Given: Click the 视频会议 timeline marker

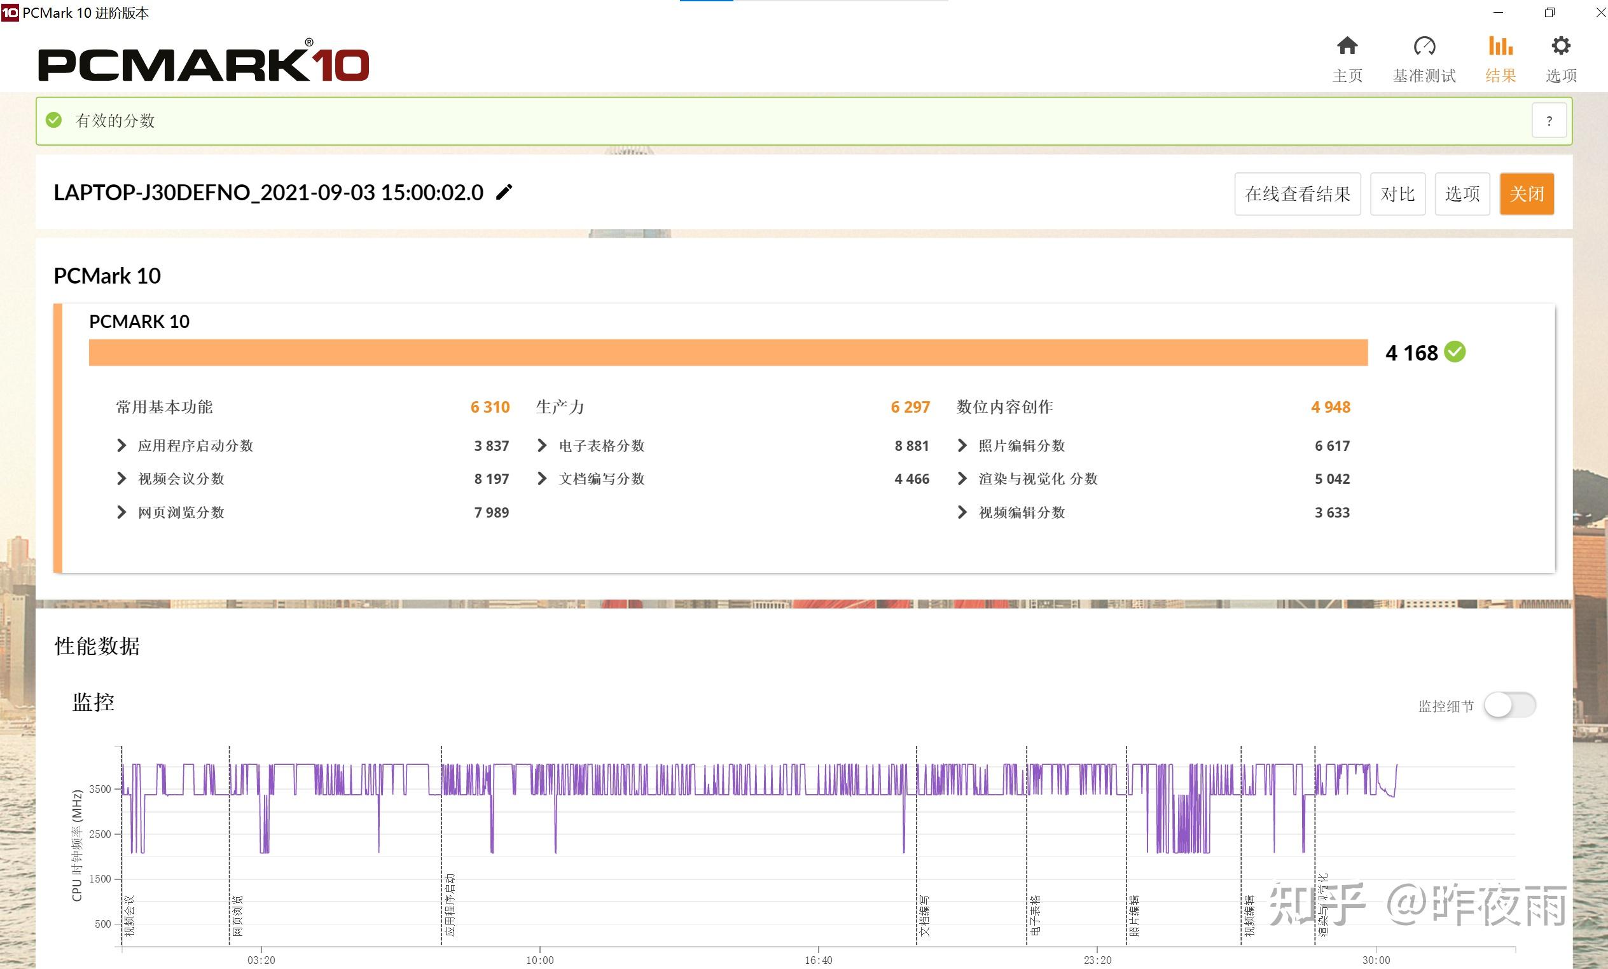Looking at the screenshot, I should coord(129,916).
